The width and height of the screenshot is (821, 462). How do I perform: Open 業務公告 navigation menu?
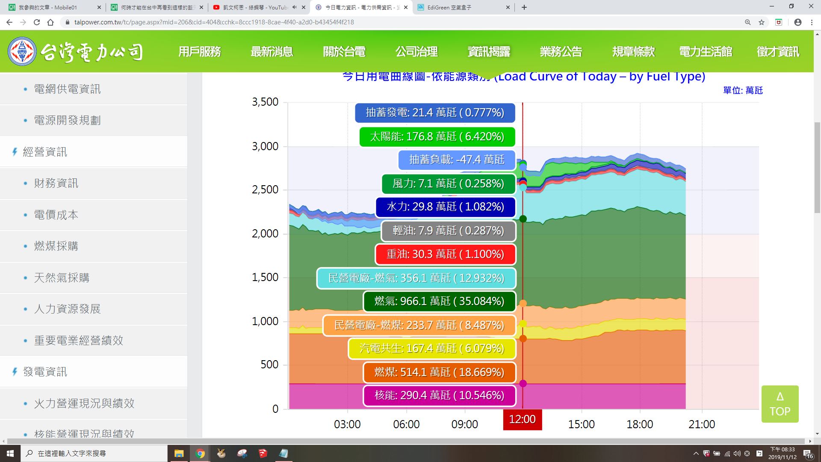(x=561, y=52)
